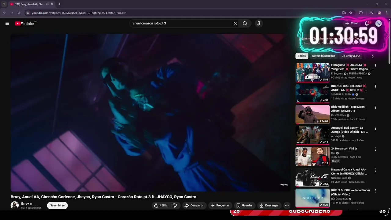Screen dimensions: 391x220
Task: Open El Bogueto Anuel AA video thumbnail
Action: 312,73
